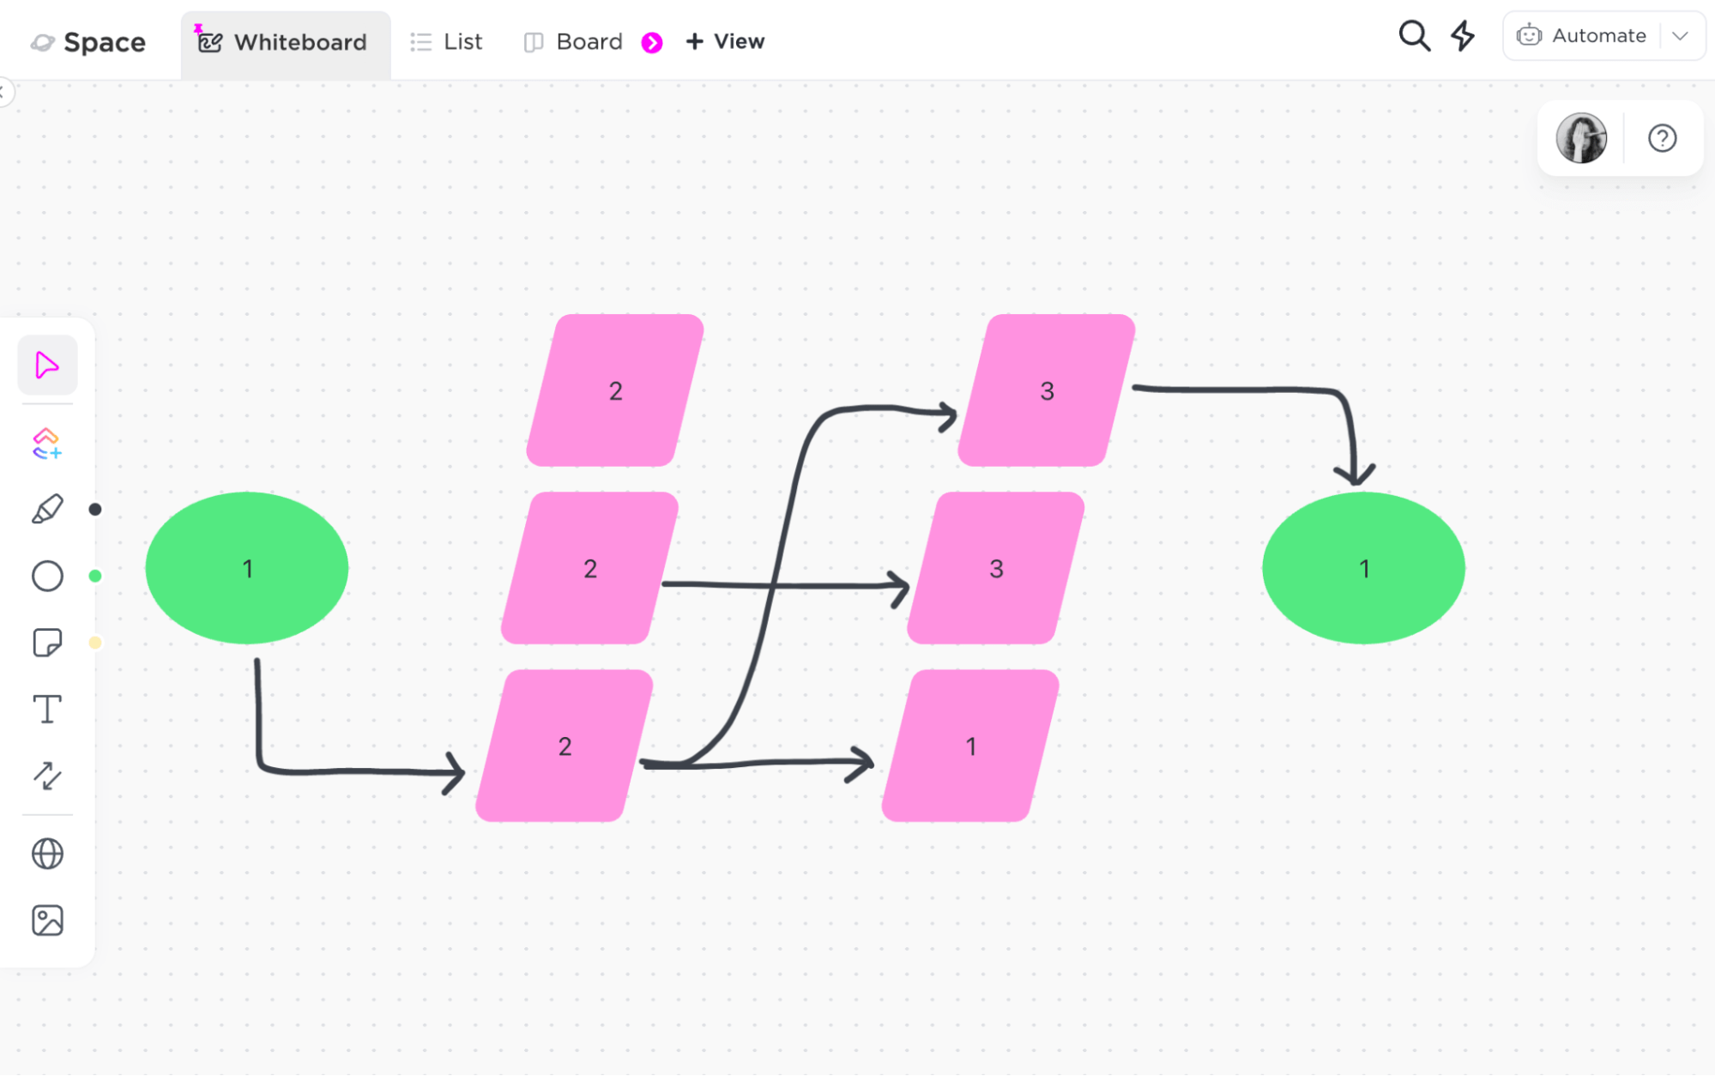The width and height of the screenshot is (1715, 1076).
Task: Click the pen/draw tool in sidebar
Action: [47, 510]
